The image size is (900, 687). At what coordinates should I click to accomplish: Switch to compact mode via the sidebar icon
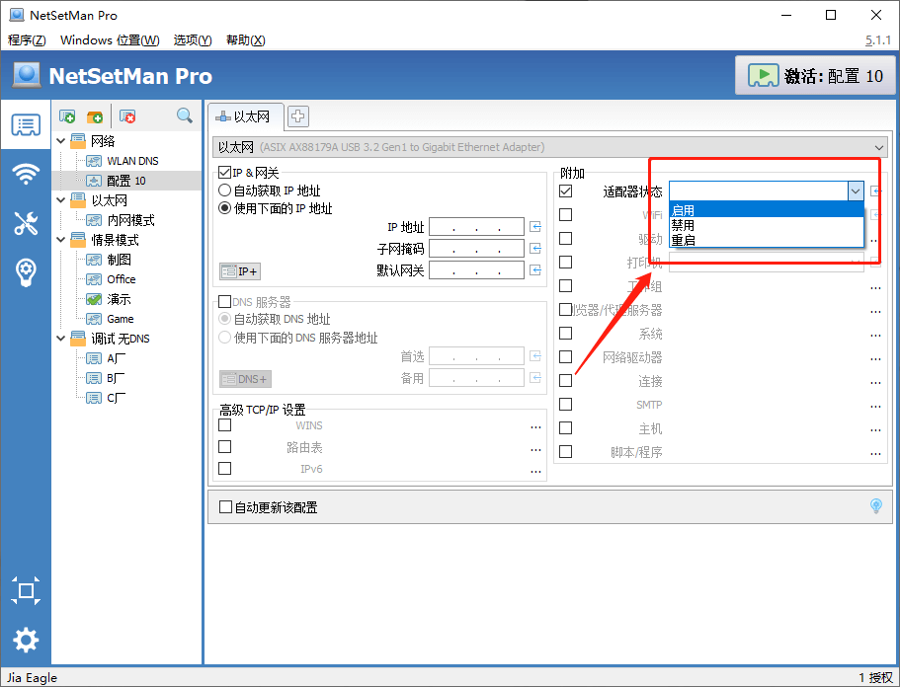point(26,590)
